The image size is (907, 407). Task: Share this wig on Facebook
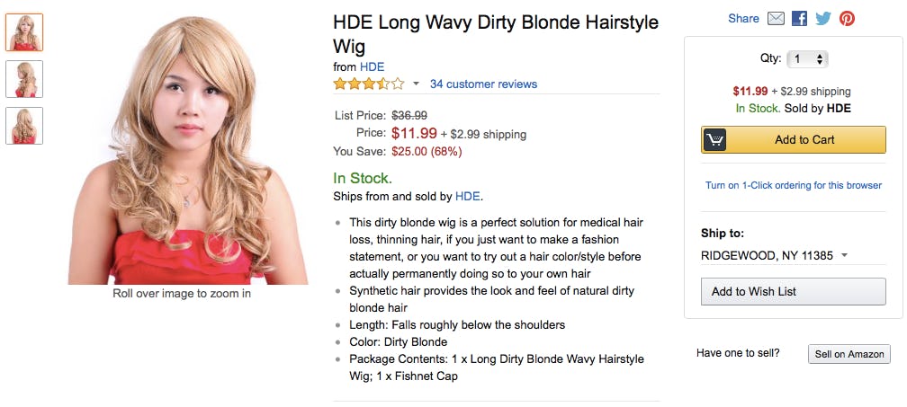pos(799,19)
